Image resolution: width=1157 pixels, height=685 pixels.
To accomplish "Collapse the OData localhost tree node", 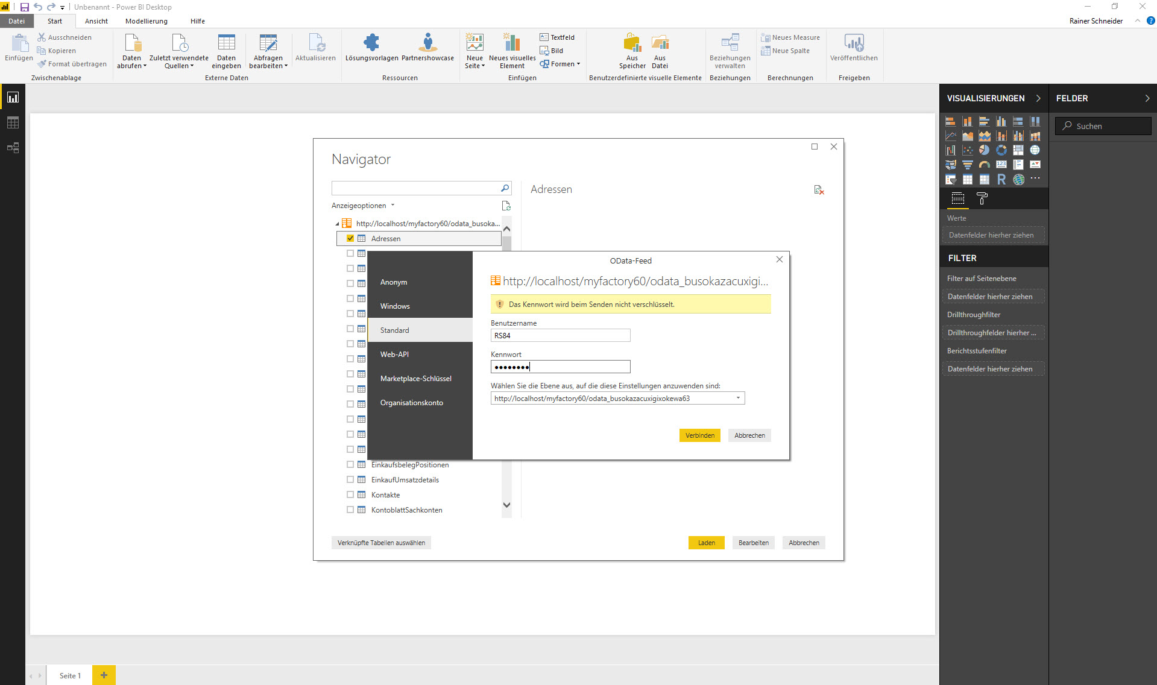I will tap(337, 224).
